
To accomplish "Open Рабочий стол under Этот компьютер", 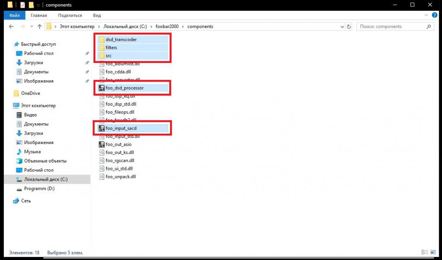I will 38,170.
